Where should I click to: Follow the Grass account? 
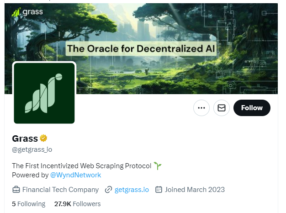point(252,108)
